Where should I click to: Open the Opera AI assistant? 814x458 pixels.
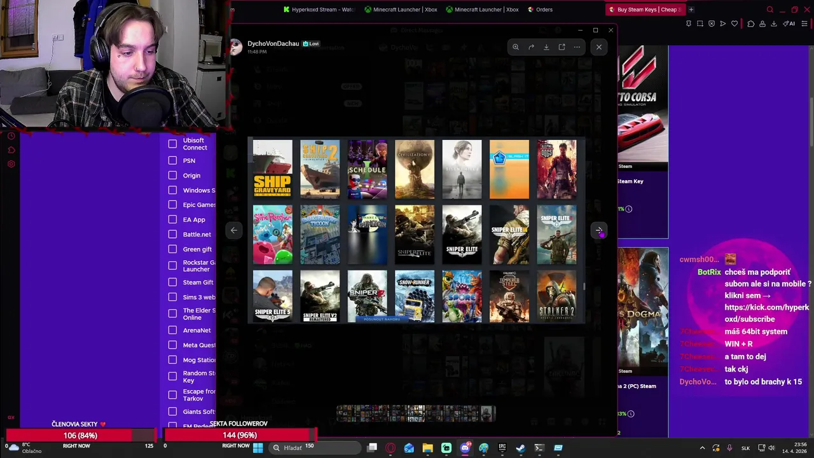[x=789, y=24]
